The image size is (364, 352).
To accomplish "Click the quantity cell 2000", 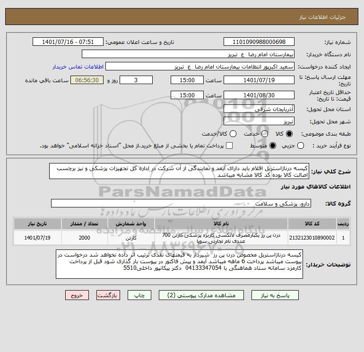I will [x=84, y=238].
